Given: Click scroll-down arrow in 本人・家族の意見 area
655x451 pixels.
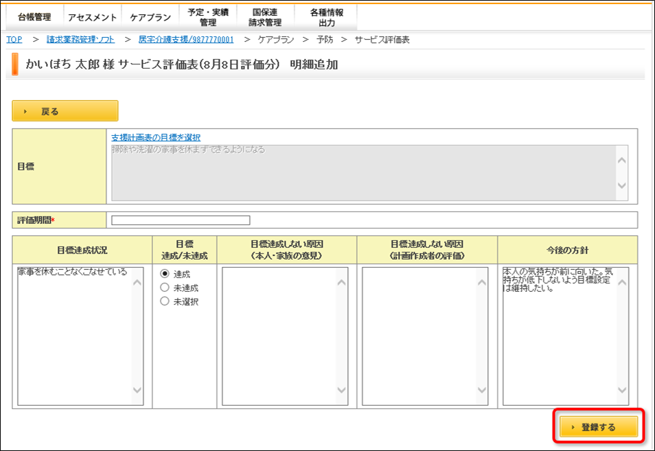Looking at the screenshot, I should 342,390.
